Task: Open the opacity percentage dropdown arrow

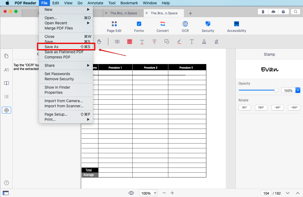Action: point(298,90)
